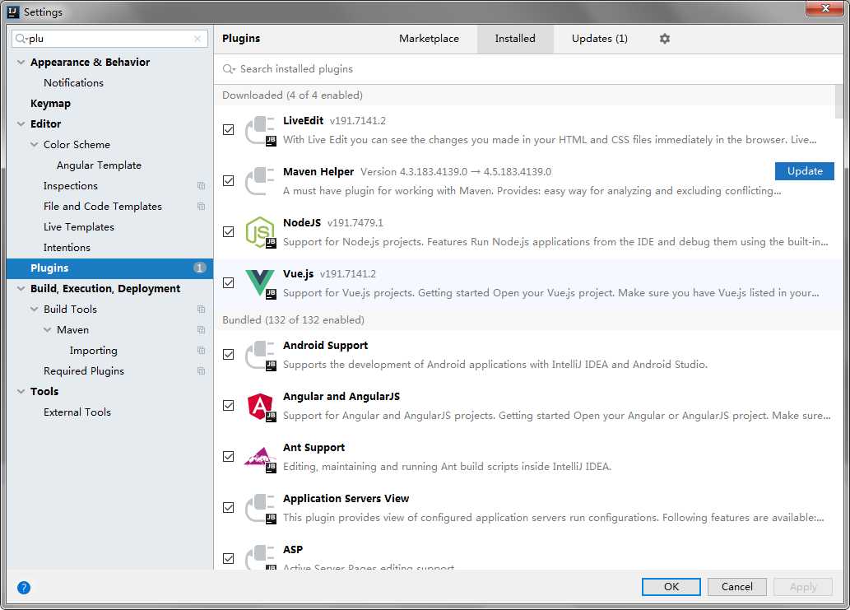This screenshot has height=610, width=850.
Task: Select Live Templates in the tree
Action: click(x=79, y=227)
